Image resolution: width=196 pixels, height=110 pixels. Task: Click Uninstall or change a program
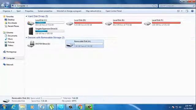tap(69, 11)
